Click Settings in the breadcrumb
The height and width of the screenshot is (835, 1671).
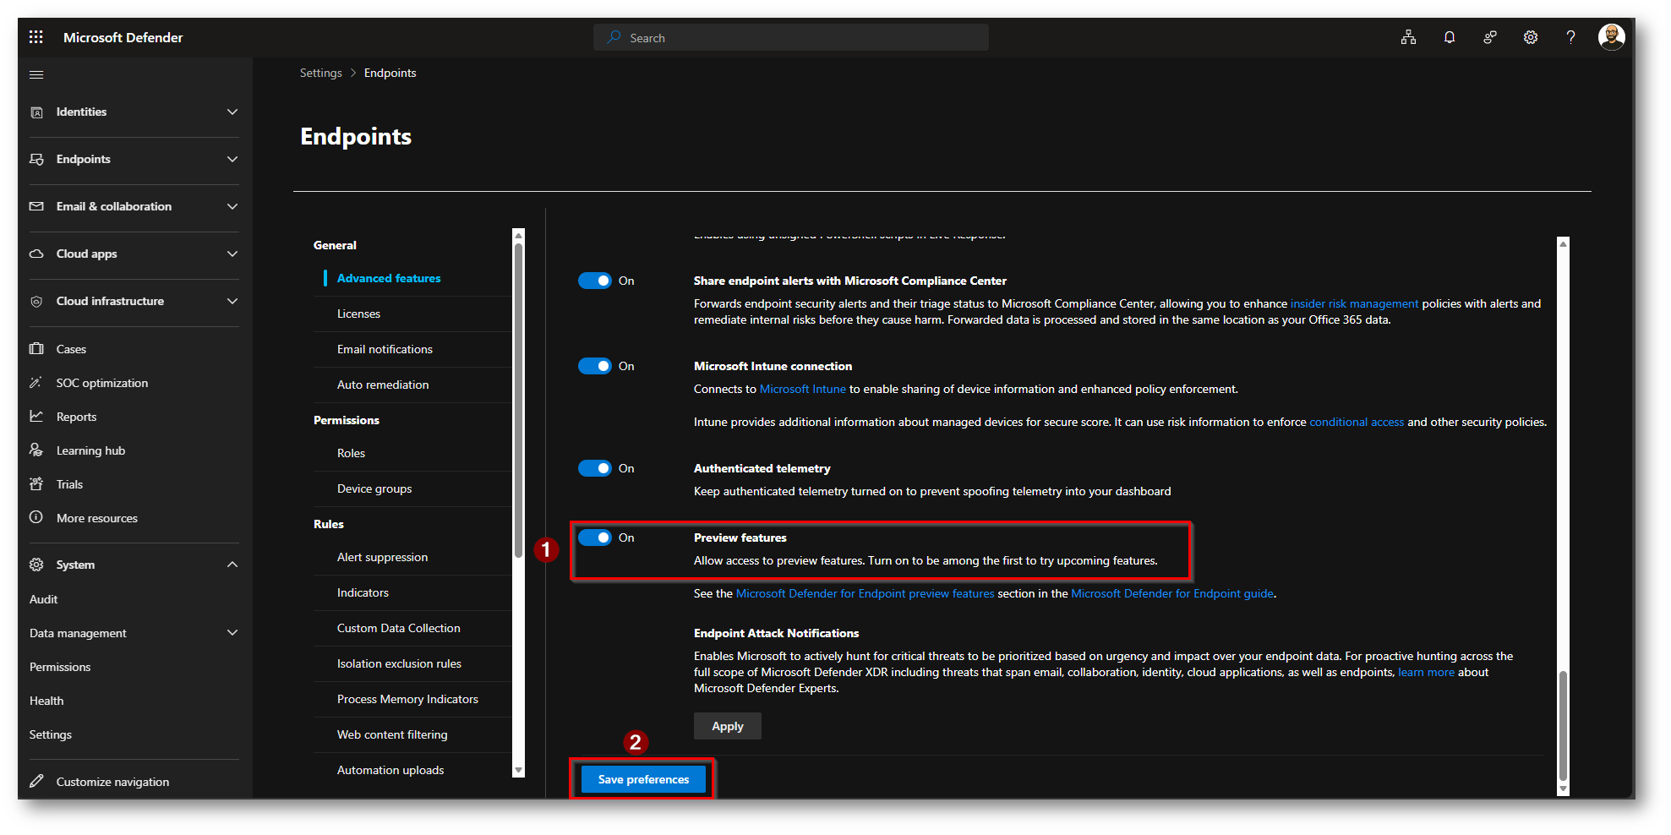321,73
